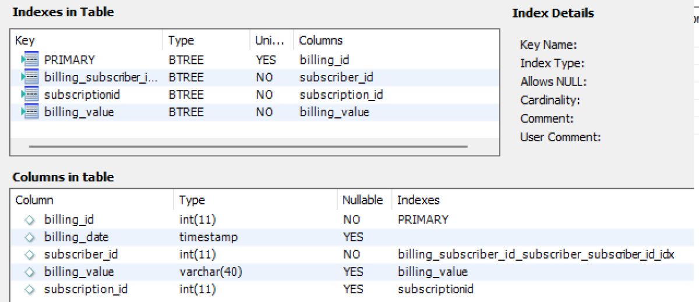Click the billing_subscriber_i... index icon
This screenshot has width=699, height=302.
(x=30, y=77)
